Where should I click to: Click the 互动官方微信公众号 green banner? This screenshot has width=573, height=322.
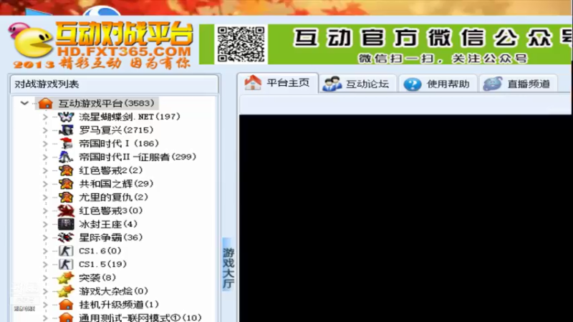click(x=386, y=44)
